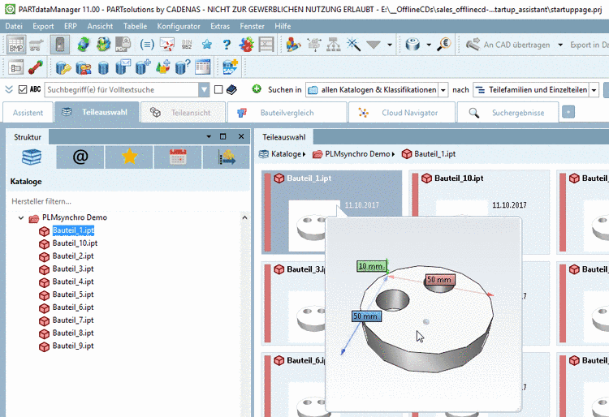This screenshot has width=609, height=417.
Task: Click the blue star favorites toolbar icon
Action: coord(206,45)
